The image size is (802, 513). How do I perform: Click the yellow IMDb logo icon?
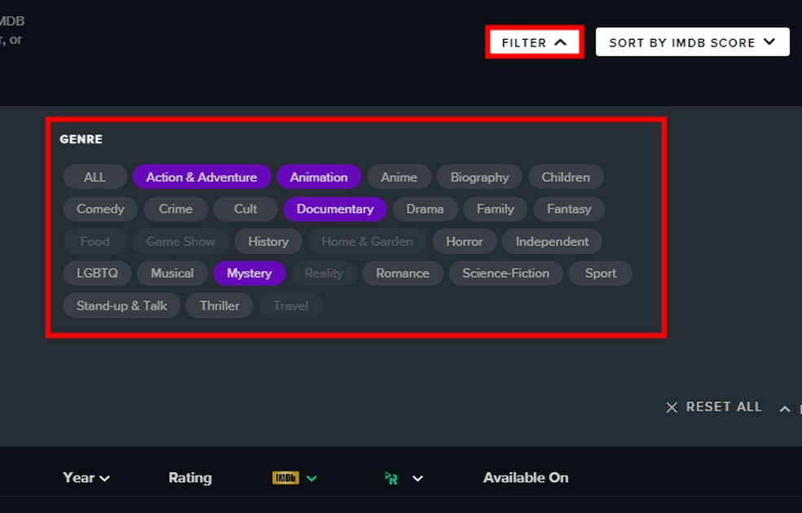coord(285,478)
